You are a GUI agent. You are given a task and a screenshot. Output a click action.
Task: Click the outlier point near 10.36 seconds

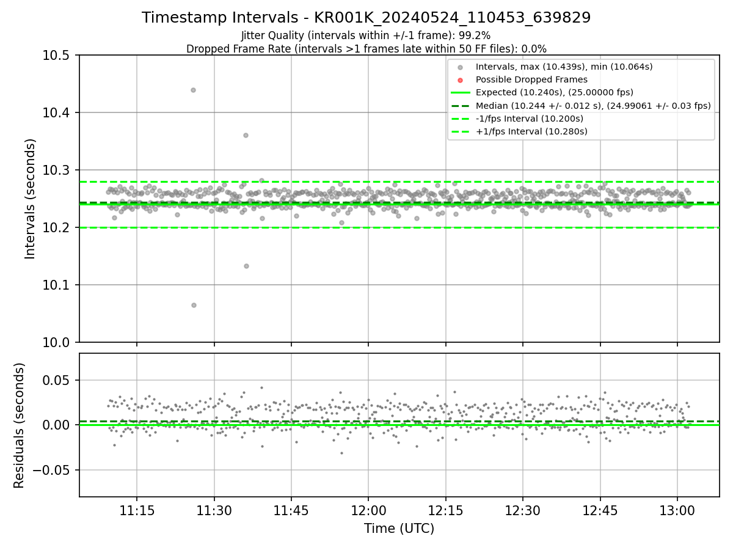click(246, 135)
